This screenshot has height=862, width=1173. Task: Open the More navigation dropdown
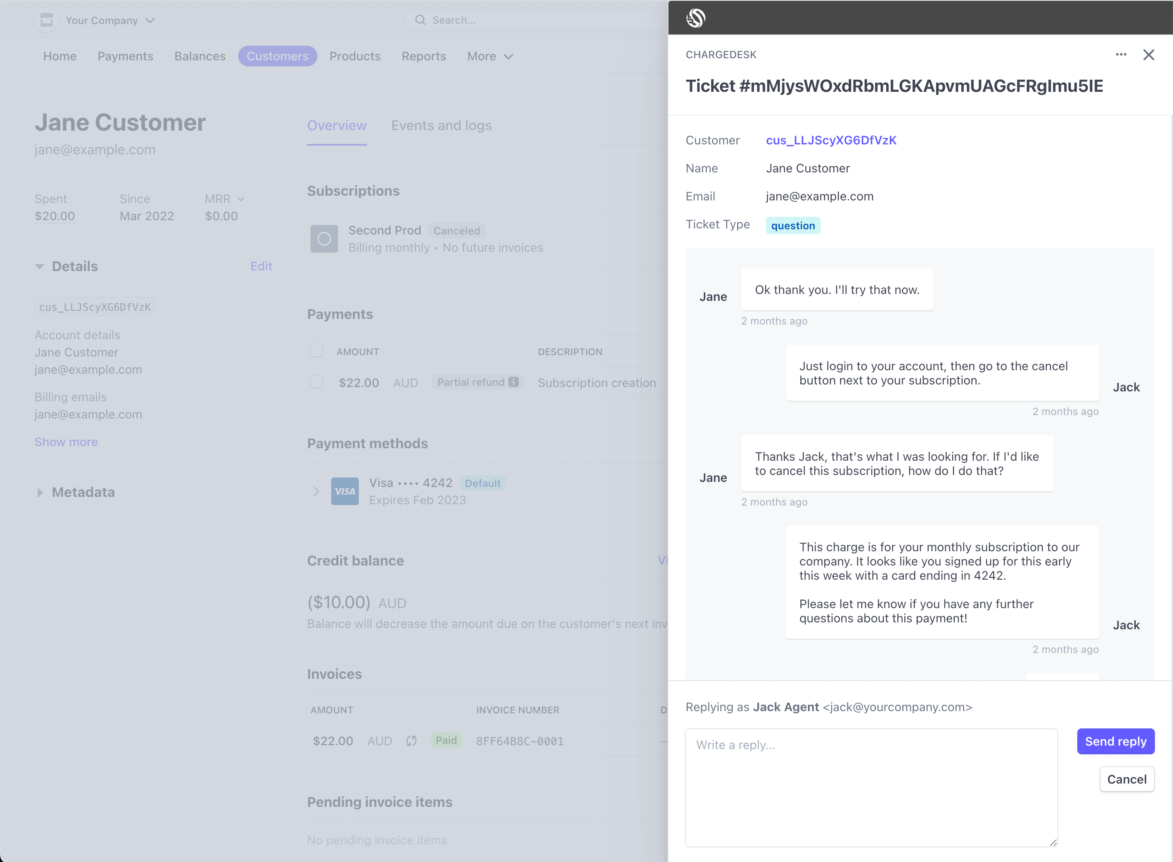(489, 56)
